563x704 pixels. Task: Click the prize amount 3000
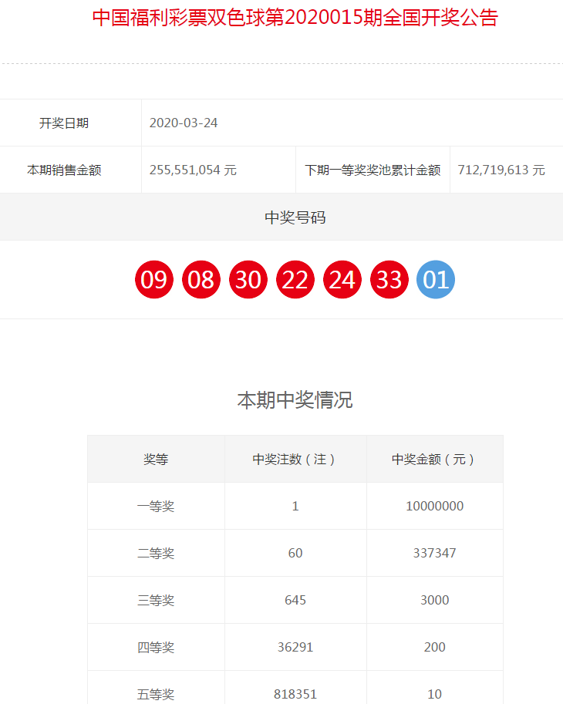coord(435,600)
